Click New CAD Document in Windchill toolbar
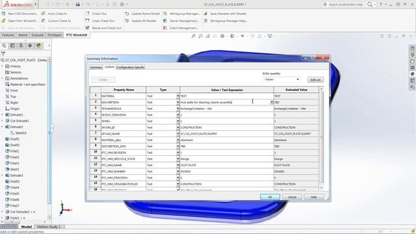The image size is (416, 234). pyautogui.click(x=20, y=14)
